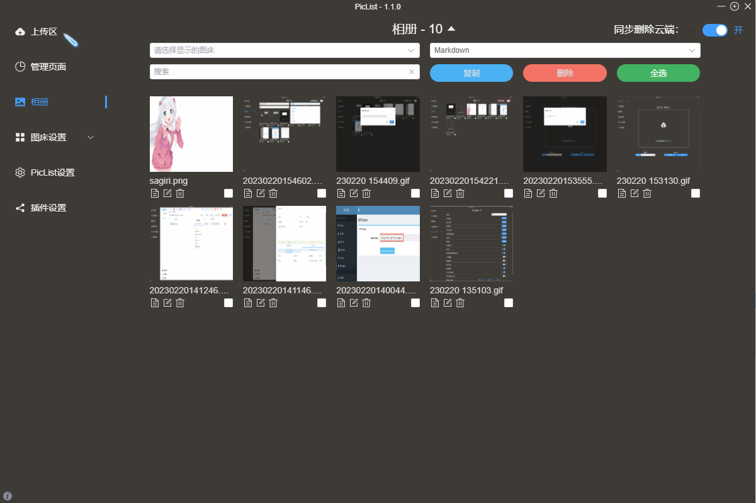756x503 pixels.
Task: Click the edit icon under 230220 154409.gif
Action: click(x=354, y=193)
